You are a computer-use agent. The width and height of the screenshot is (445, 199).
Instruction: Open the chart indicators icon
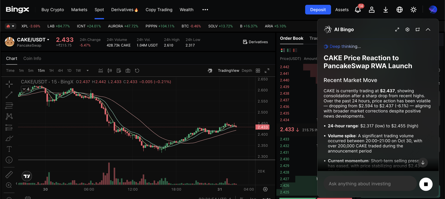pos(100,71)
